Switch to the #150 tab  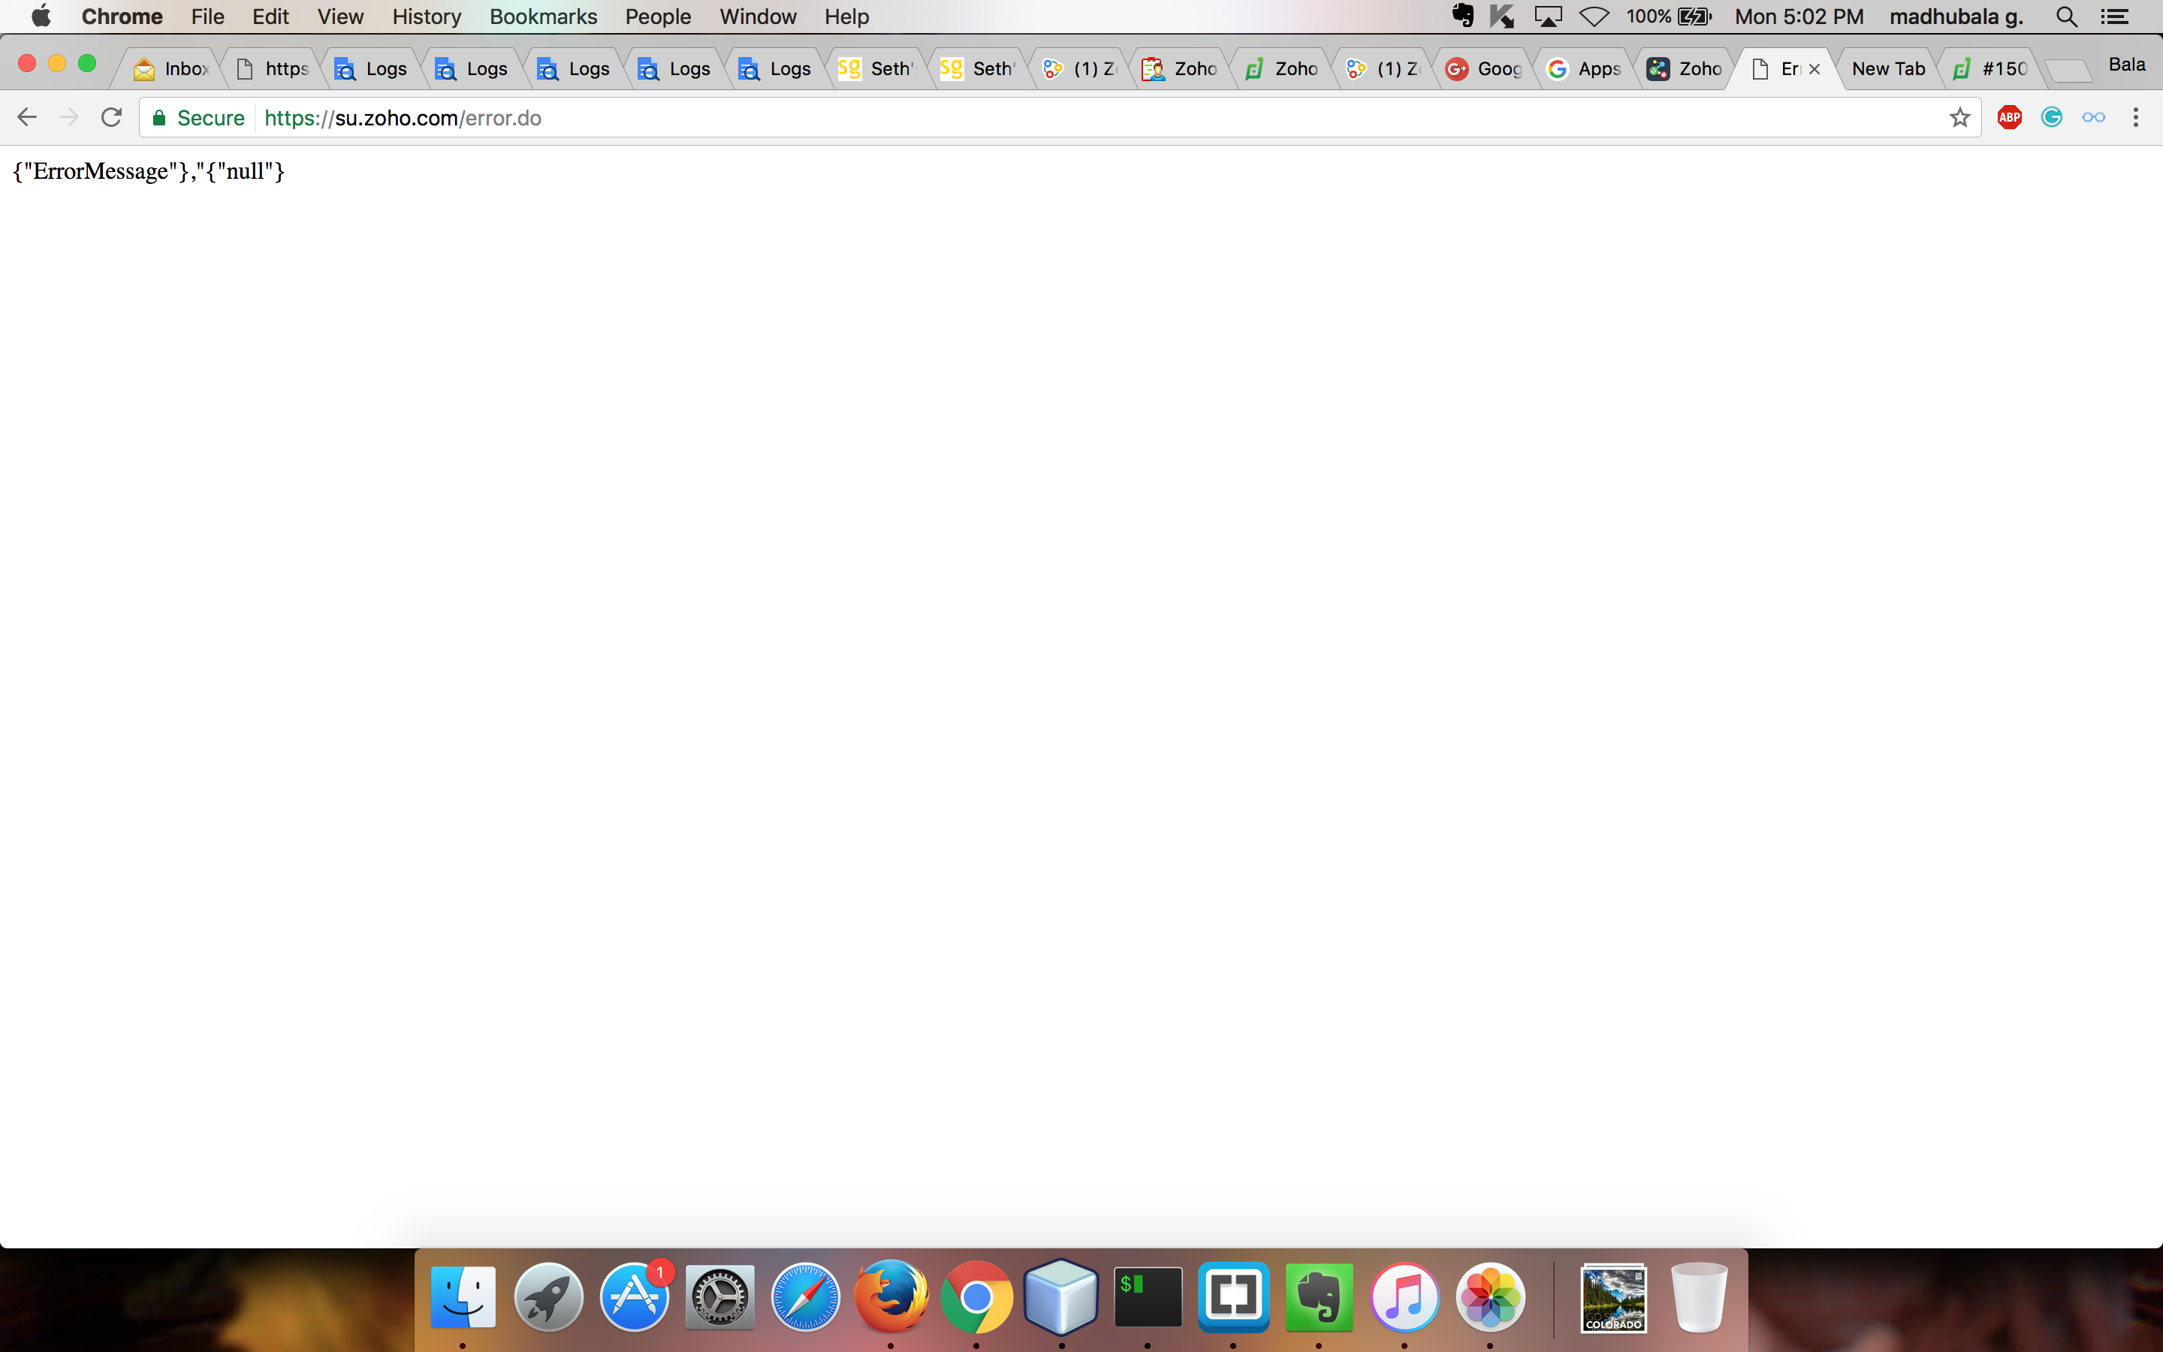tap(1990, 69)
